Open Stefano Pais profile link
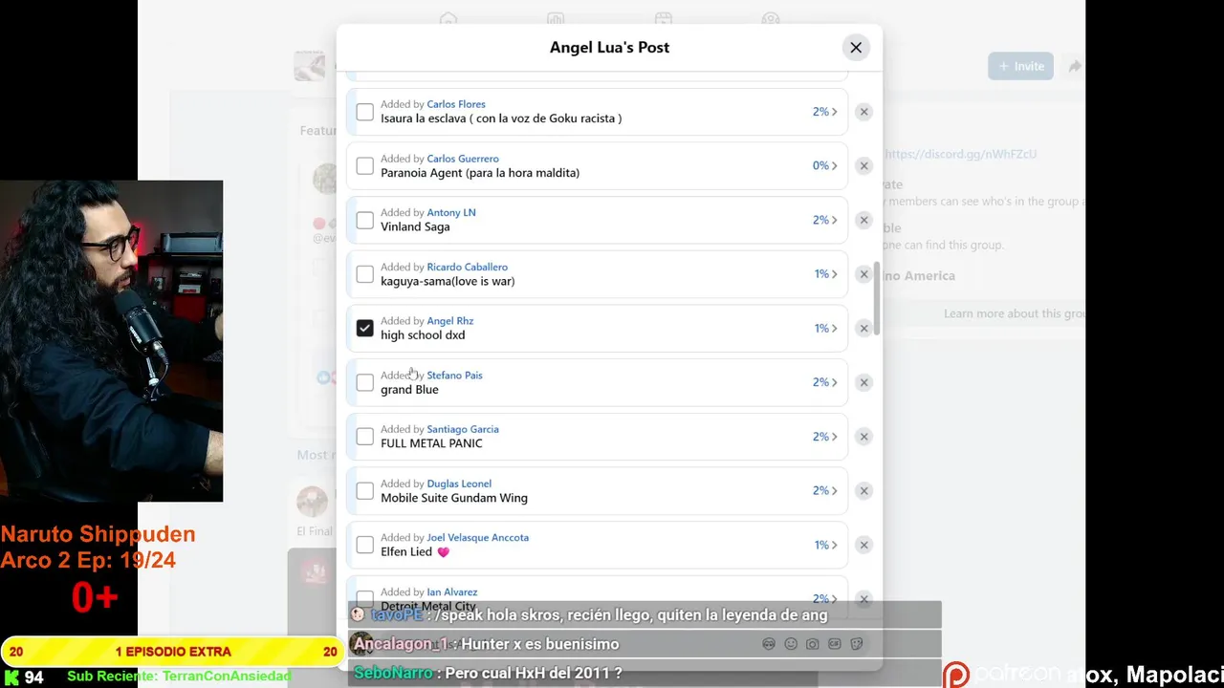 [454, 375]
